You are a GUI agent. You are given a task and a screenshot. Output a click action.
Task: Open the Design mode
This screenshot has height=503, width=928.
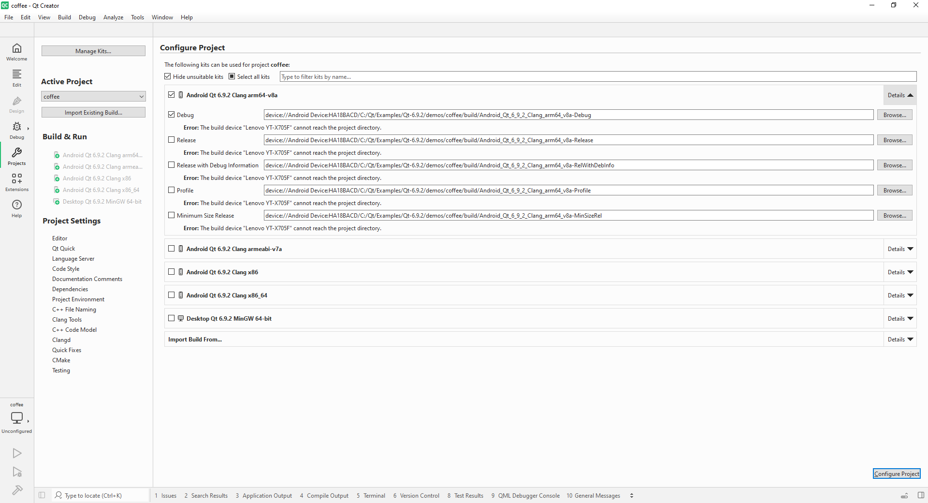pyautogui.click(x=17, y=104)
